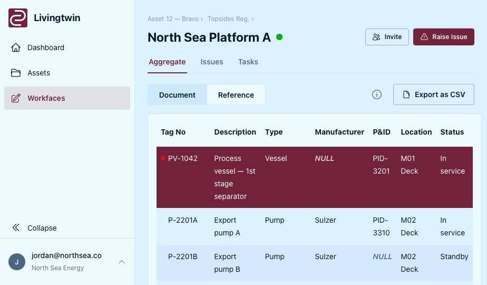Select tag P-2201A cell
This screenshot has height=285, width=487.
tap(182, 220)
